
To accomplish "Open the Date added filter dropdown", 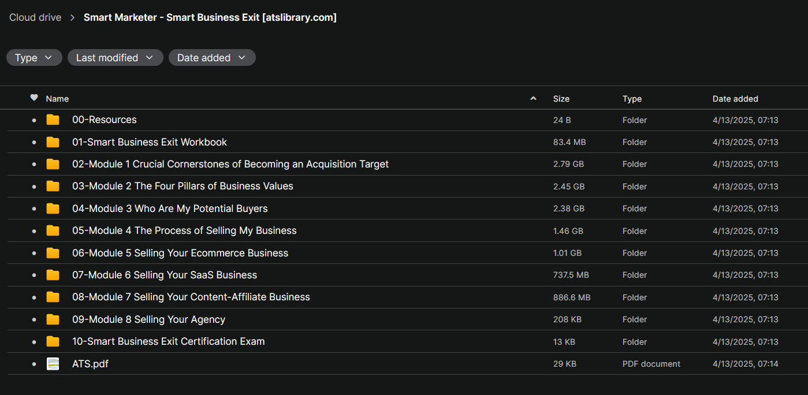I will pos(212,58).
